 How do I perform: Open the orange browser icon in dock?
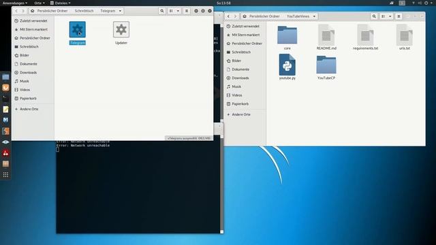[5, 88]
